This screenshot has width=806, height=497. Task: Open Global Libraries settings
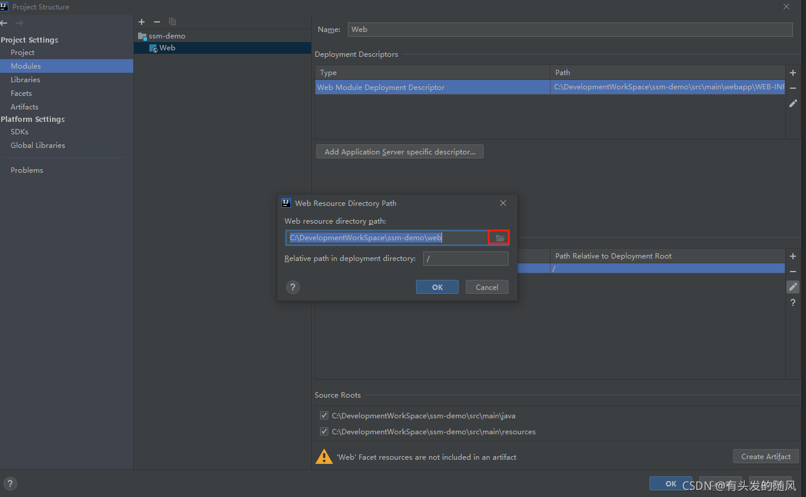pyautogui.click(x=38, y=146)
